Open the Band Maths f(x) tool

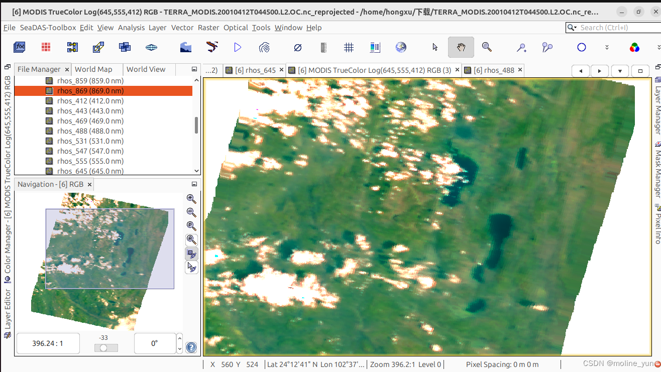click(x=20, y=47)
